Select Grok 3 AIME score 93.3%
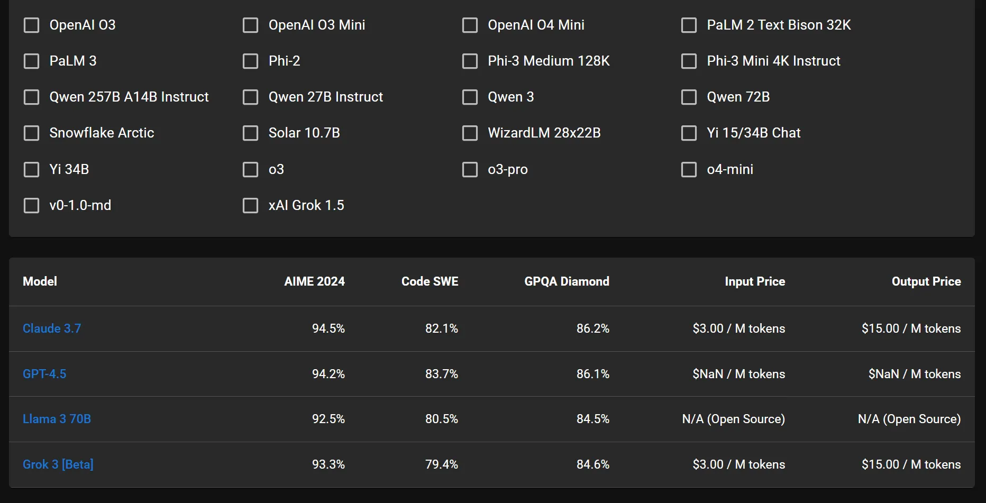 (x=328, y=464)
